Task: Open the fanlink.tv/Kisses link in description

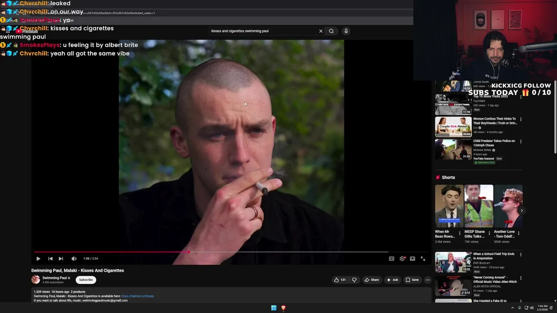Action: (x=138, y=296)
